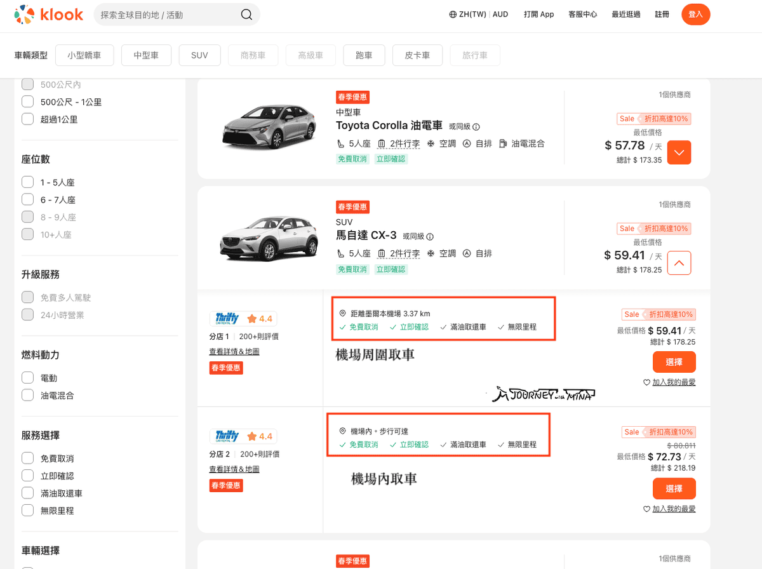This screenshot has height=569, width=762.
Task: Click heart icon for Thrifty 分店 1
Action: pos(647,382)
